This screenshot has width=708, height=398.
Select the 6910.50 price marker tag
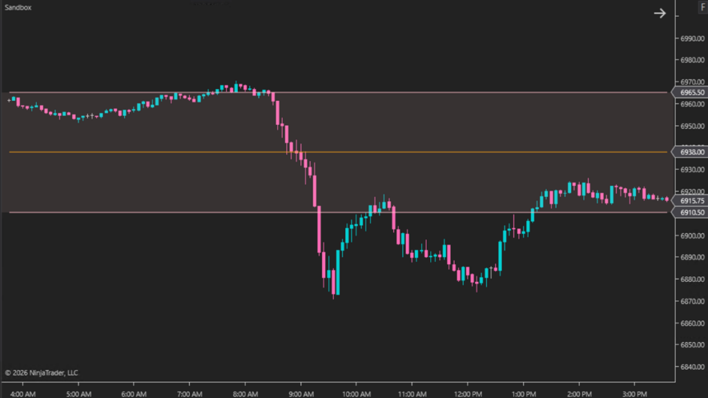(x=691, y=213)
